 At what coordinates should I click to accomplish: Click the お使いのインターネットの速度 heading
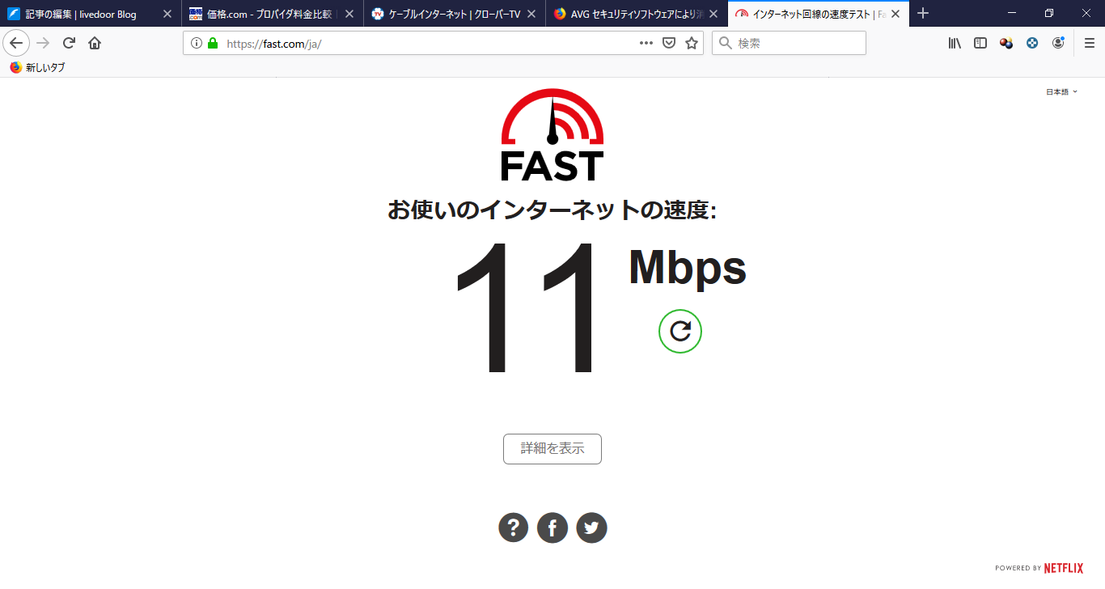(x=552, y=210)
